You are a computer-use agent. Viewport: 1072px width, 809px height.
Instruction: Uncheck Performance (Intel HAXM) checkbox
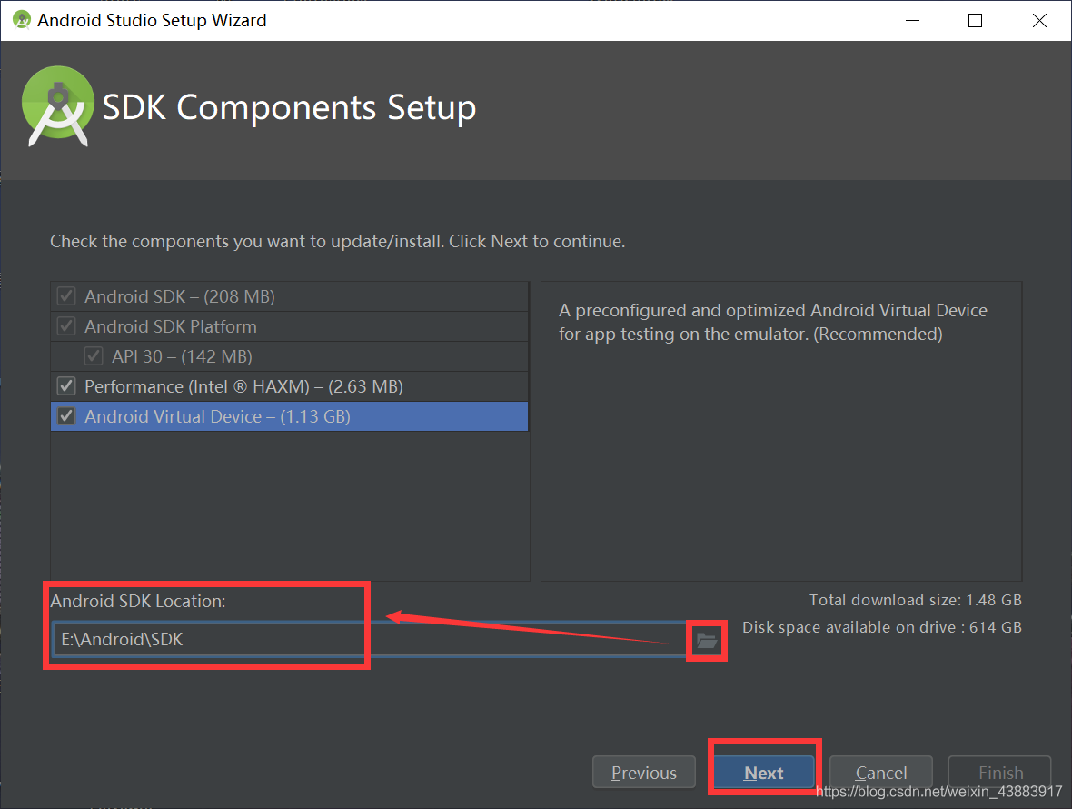(x=66, y=386)
